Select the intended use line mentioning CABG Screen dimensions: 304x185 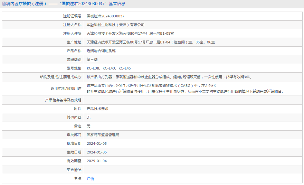[x=151, y=86]
